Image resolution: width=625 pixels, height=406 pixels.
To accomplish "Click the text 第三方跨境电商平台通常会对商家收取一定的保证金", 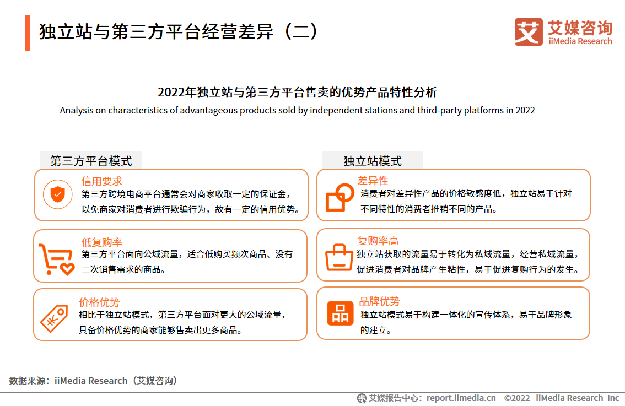I will [x=184, y=194].
